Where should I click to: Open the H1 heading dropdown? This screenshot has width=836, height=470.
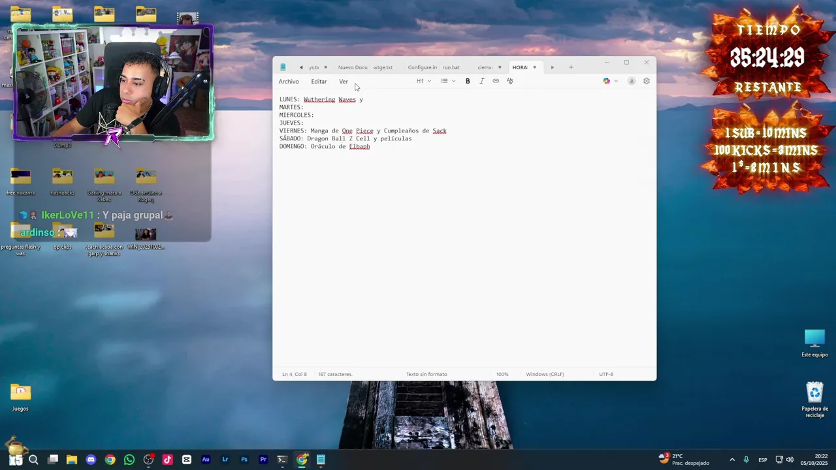coord(424,81)
